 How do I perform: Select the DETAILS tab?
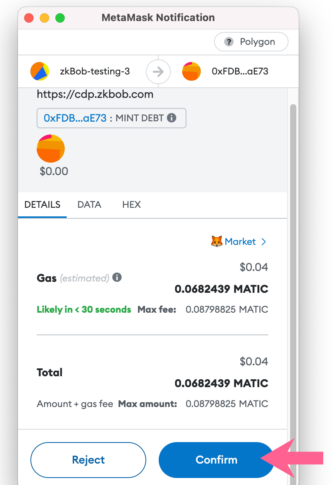click(x=42, y=205)
